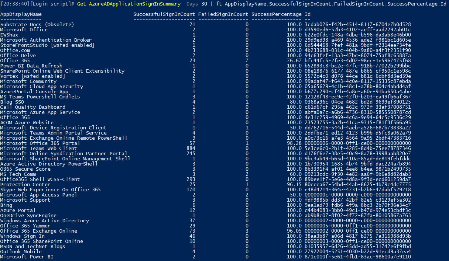This screenshot has width=449, height=261.
Task: Select Microsoft Device Registration Client row
Action: point(54,128)
